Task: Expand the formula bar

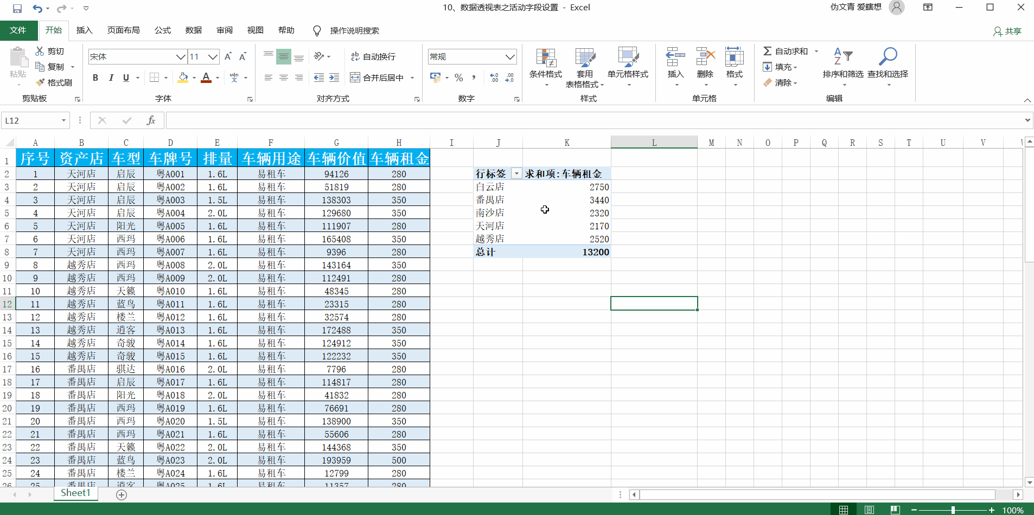Action: [1027, 120]
